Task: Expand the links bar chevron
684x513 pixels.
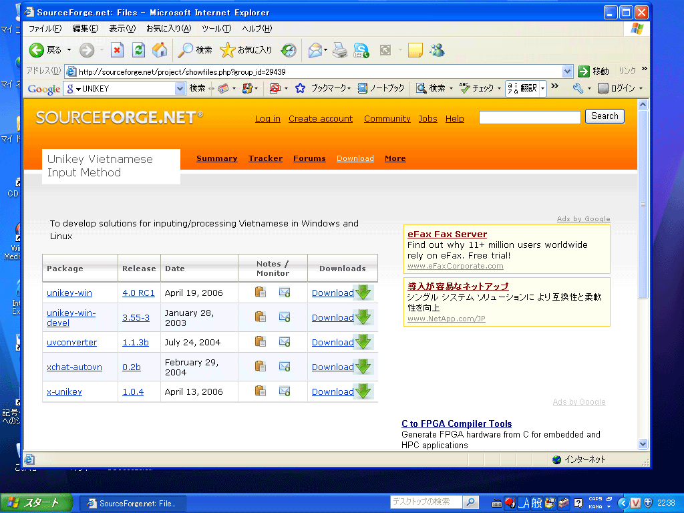Action: 645,69
